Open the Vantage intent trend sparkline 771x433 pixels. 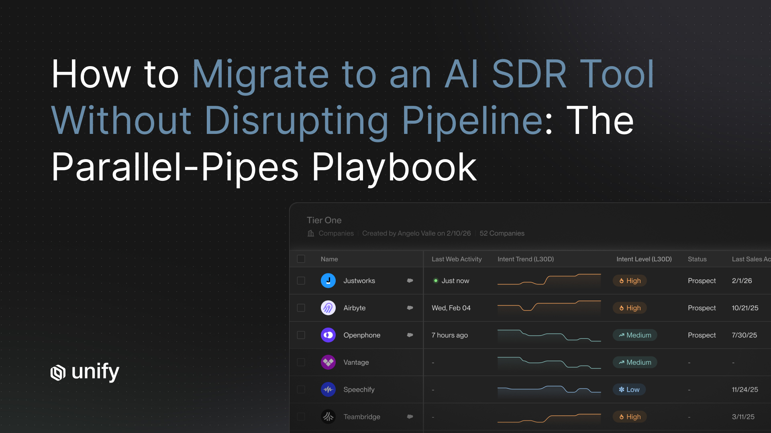[549, 362]
